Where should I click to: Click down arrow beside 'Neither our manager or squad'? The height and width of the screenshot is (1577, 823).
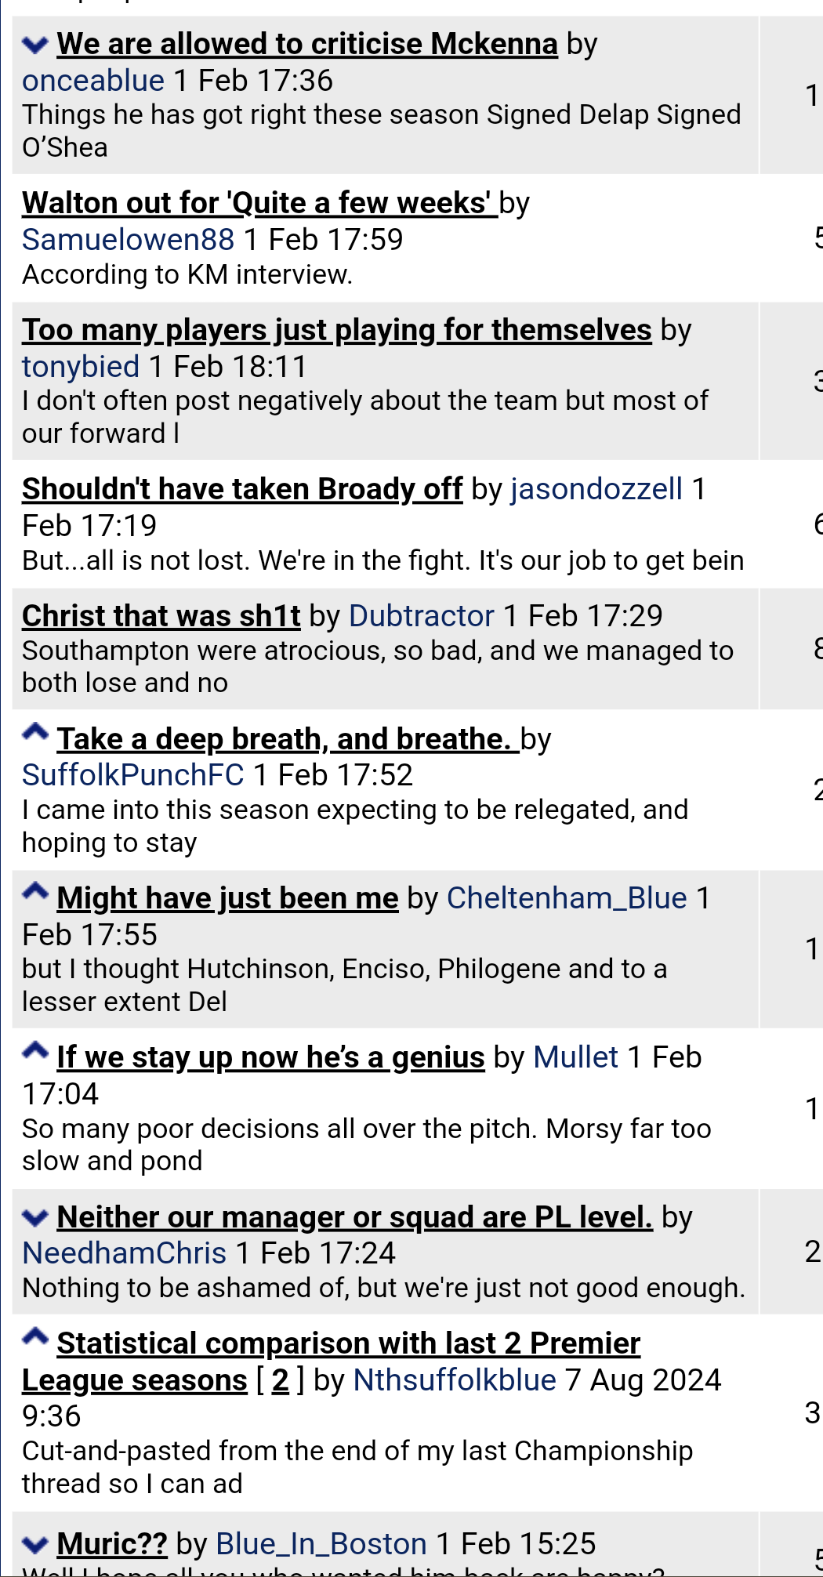35,1217
